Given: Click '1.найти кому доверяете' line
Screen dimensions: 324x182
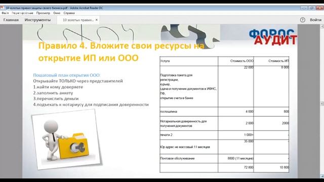Looking at the screenshot, I should tap(58, 87).
